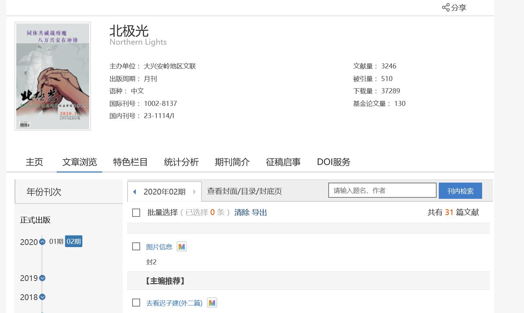
Task: Open the 统计分析 tab
Action: [181, 162]
